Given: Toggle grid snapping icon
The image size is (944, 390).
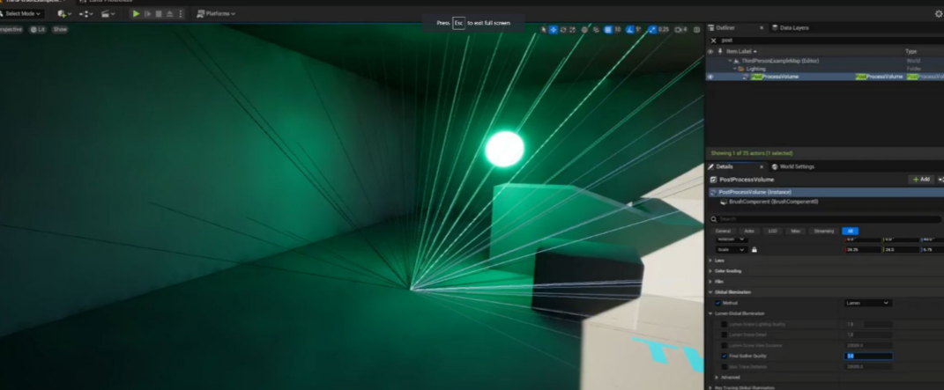Looking at the screenshot, I should click(608, 29).
